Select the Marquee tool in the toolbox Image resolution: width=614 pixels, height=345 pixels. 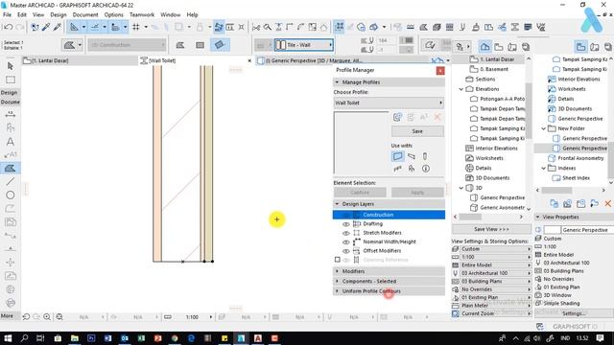[11, 80]
